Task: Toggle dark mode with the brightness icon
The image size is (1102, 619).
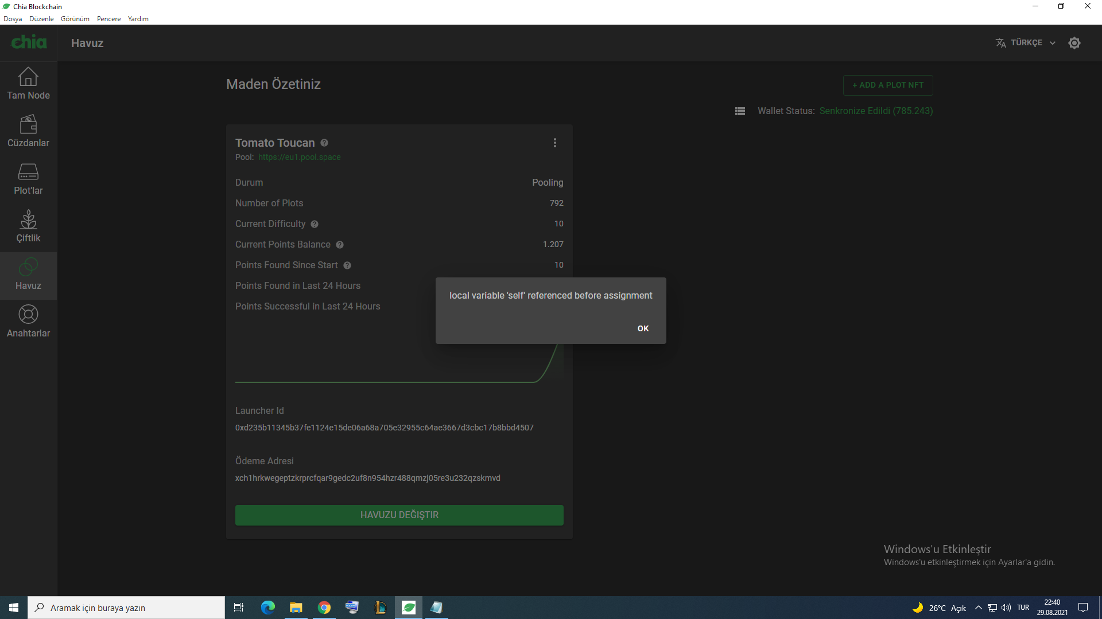Action: click(x=1074, y=43)
